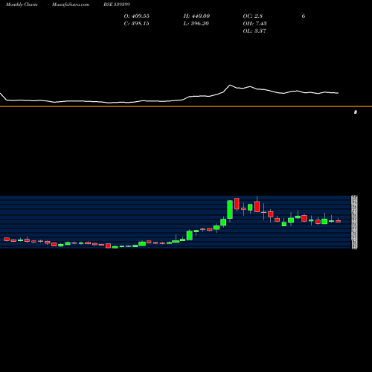This screenshot has width=372, height=372.
Task: Click the peak of the white line chart
Action: click(230, 85)
